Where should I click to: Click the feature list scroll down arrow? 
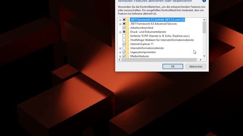pos(204,56)
